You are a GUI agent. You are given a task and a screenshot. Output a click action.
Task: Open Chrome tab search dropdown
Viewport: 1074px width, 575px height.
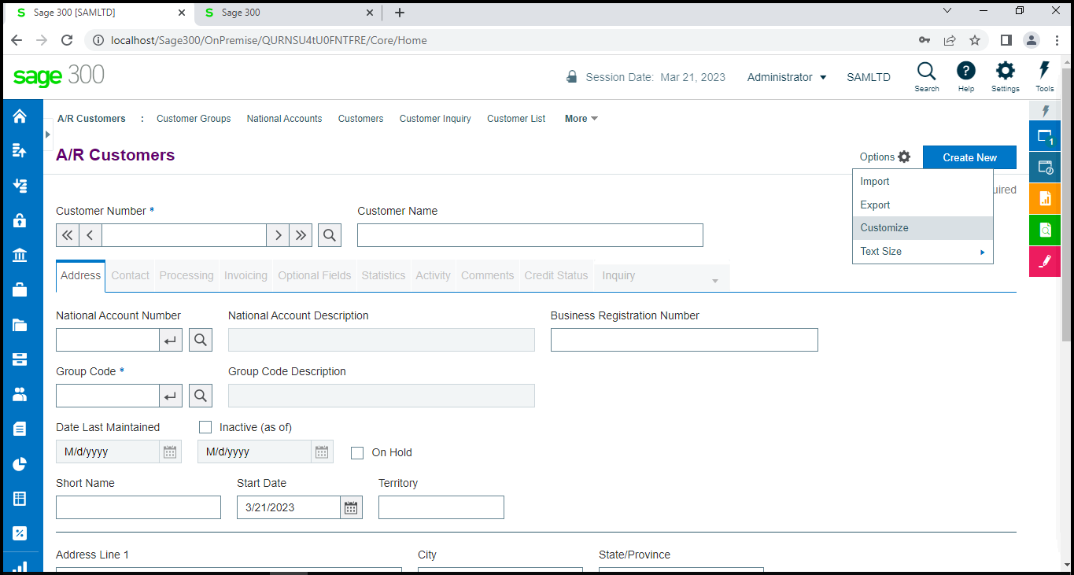(947, 12)
